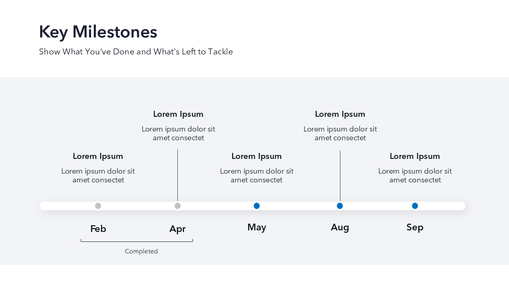The width and height of the screenshot is (509, 286).
Task: Click the Lorem Ipsum heading for Aug milestone
Action: (x=340, y=114)
